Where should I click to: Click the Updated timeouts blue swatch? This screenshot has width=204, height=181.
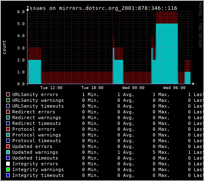[8, 158]
